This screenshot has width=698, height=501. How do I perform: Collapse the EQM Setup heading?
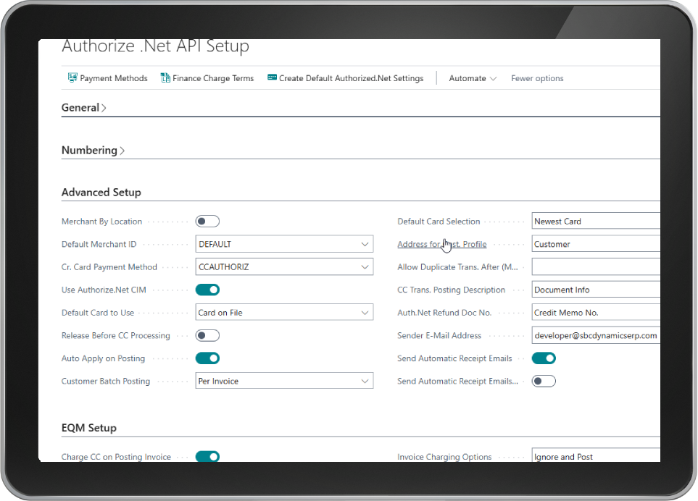tap(89, 428)
